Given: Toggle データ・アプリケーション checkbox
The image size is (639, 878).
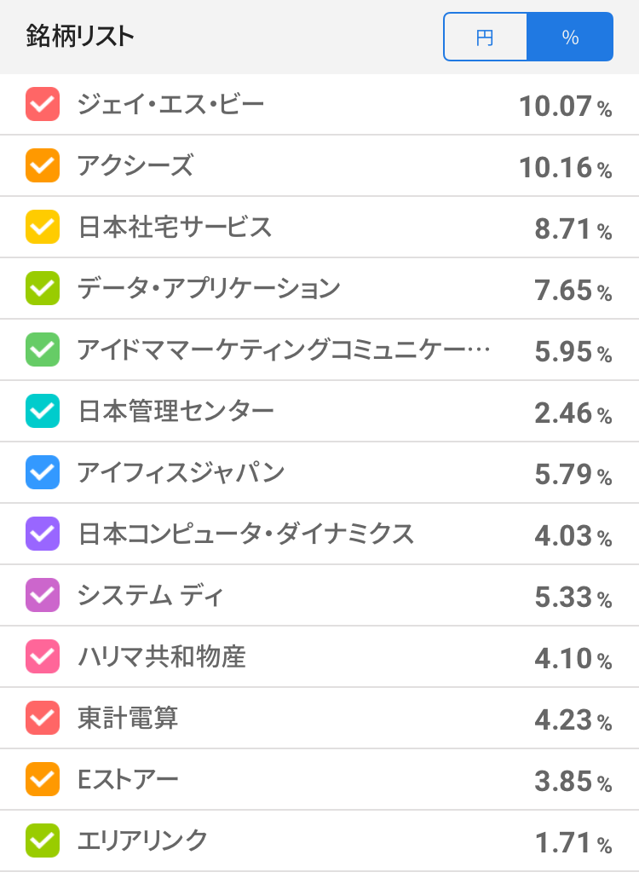Looking at the screenshot, I should tap(43, 288).
